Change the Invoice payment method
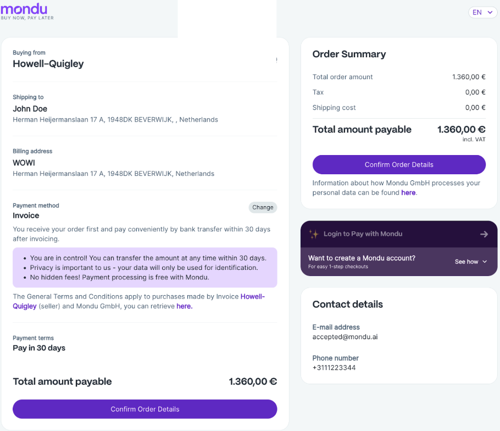This screenshot has width=500, height=431. coord(263,207)
